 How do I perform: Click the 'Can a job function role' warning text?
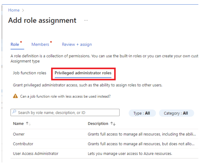(65, 96)
